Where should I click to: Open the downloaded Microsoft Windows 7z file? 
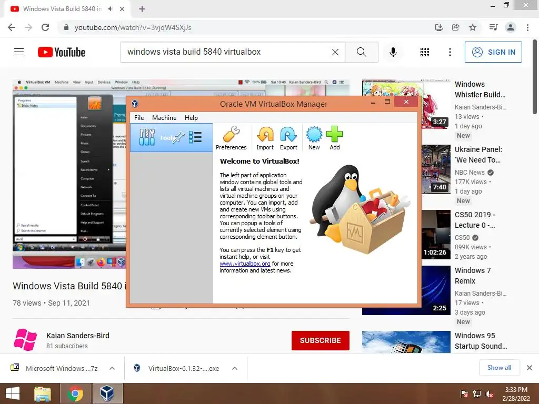tap(55, 368)
